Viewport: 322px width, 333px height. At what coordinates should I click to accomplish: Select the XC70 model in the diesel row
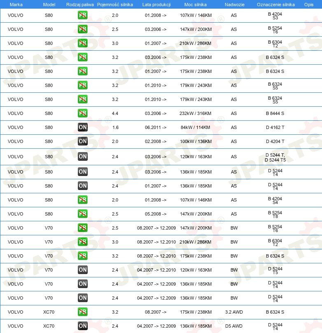point(49,326)
